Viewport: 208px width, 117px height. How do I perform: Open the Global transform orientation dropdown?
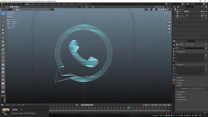(x=77, y=7)
